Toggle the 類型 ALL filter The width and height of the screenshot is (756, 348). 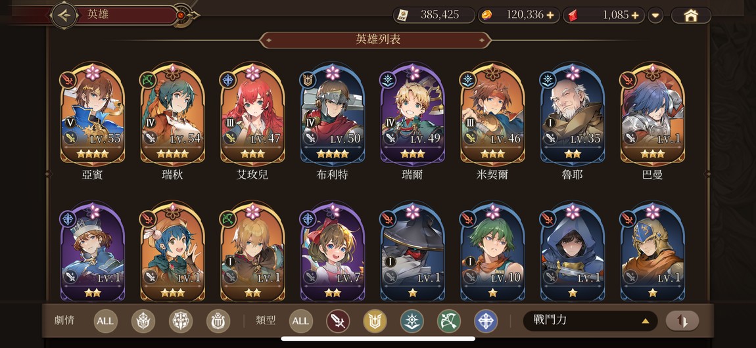point(301,321)
